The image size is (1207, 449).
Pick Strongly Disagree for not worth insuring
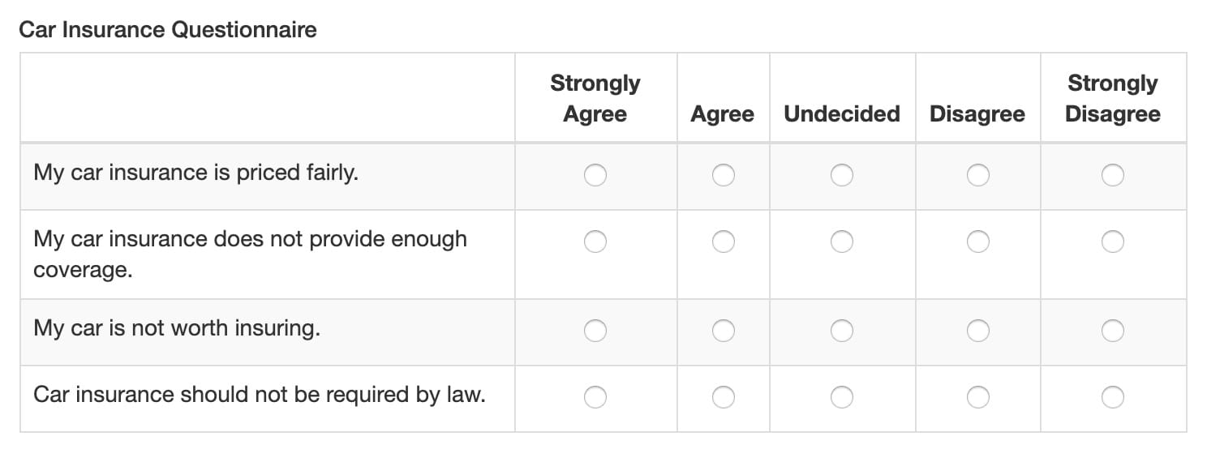pyautogui.click(x=1113, y=331)
